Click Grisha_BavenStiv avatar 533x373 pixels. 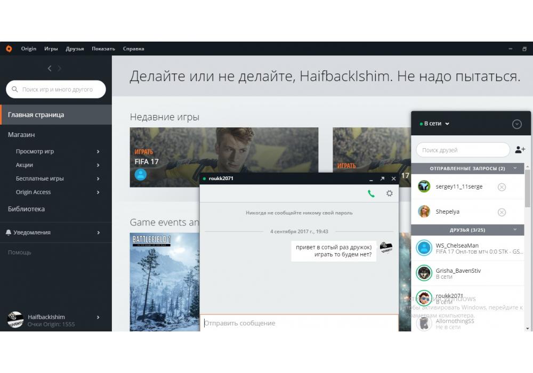[x=424, y=273]
